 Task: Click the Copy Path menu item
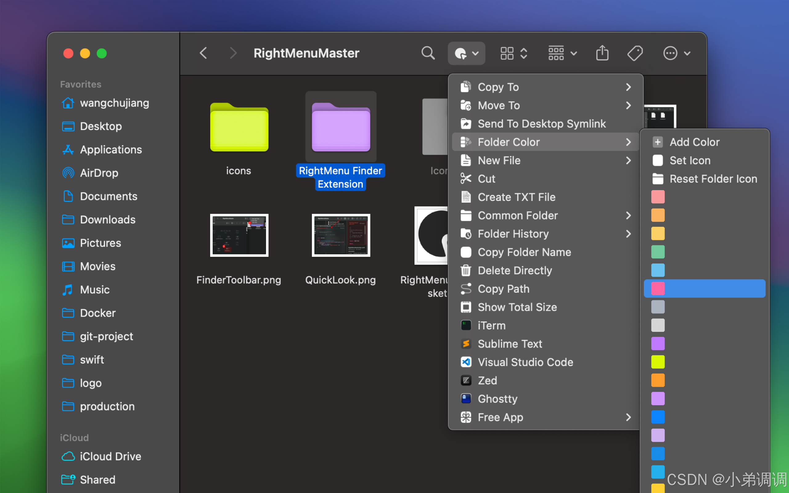coord(503,289)
